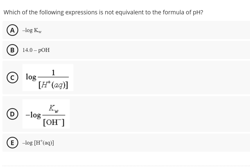The width and height of the screenshot is (250, 168).
Task: Click the dotted divider line below option E
Action: click(125, 165)
